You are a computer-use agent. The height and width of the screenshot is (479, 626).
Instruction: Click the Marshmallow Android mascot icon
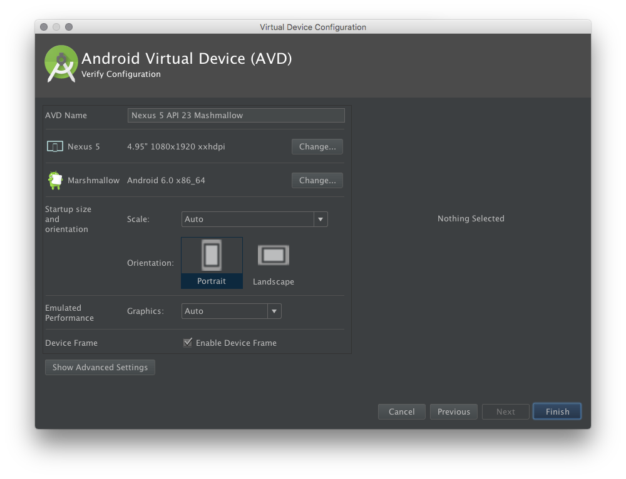coord(55,180)
